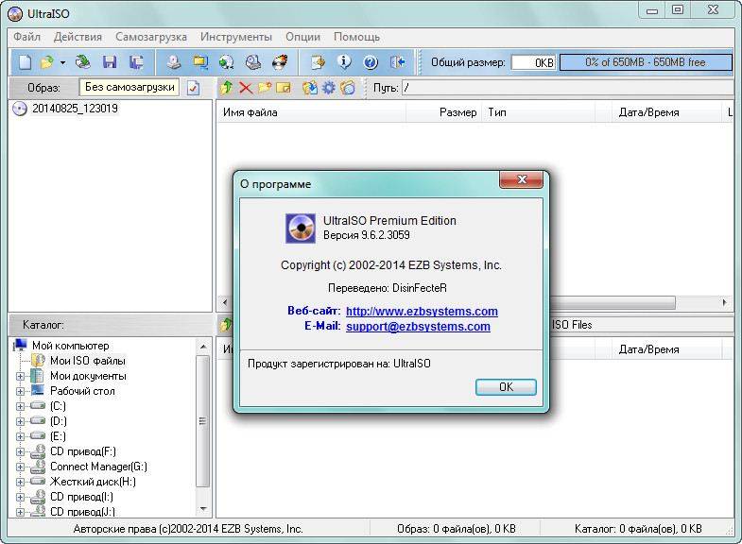Click OK in the About dialog

[506, 387]
